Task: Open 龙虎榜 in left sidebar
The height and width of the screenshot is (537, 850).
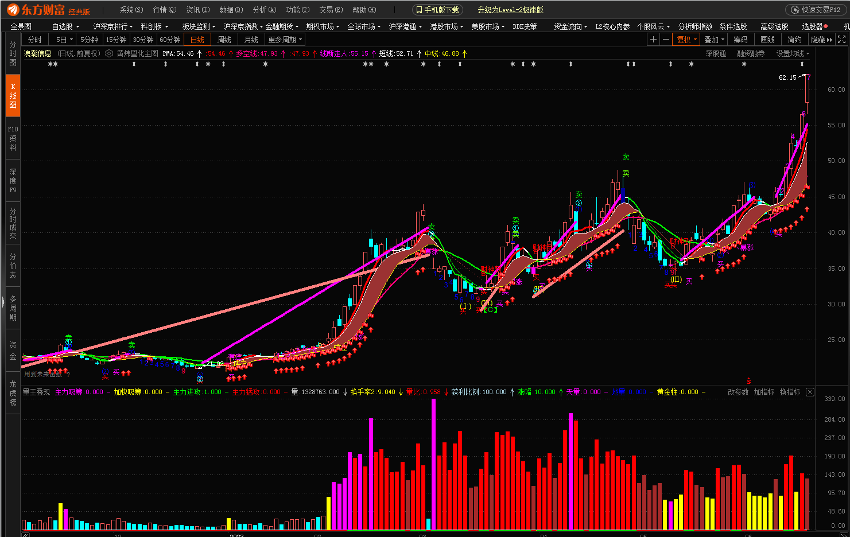Action: (13, 393)
